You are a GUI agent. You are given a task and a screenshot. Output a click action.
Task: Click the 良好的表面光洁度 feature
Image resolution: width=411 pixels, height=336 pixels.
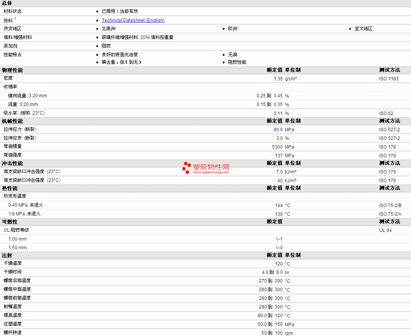(x=120, y=54)
